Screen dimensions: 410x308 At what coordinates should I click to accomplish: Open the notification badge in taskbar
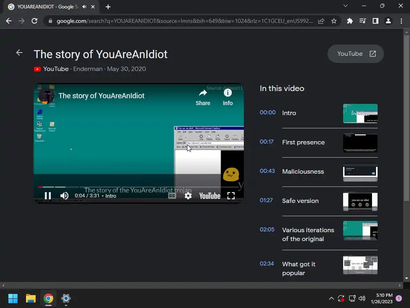(399, 298)
